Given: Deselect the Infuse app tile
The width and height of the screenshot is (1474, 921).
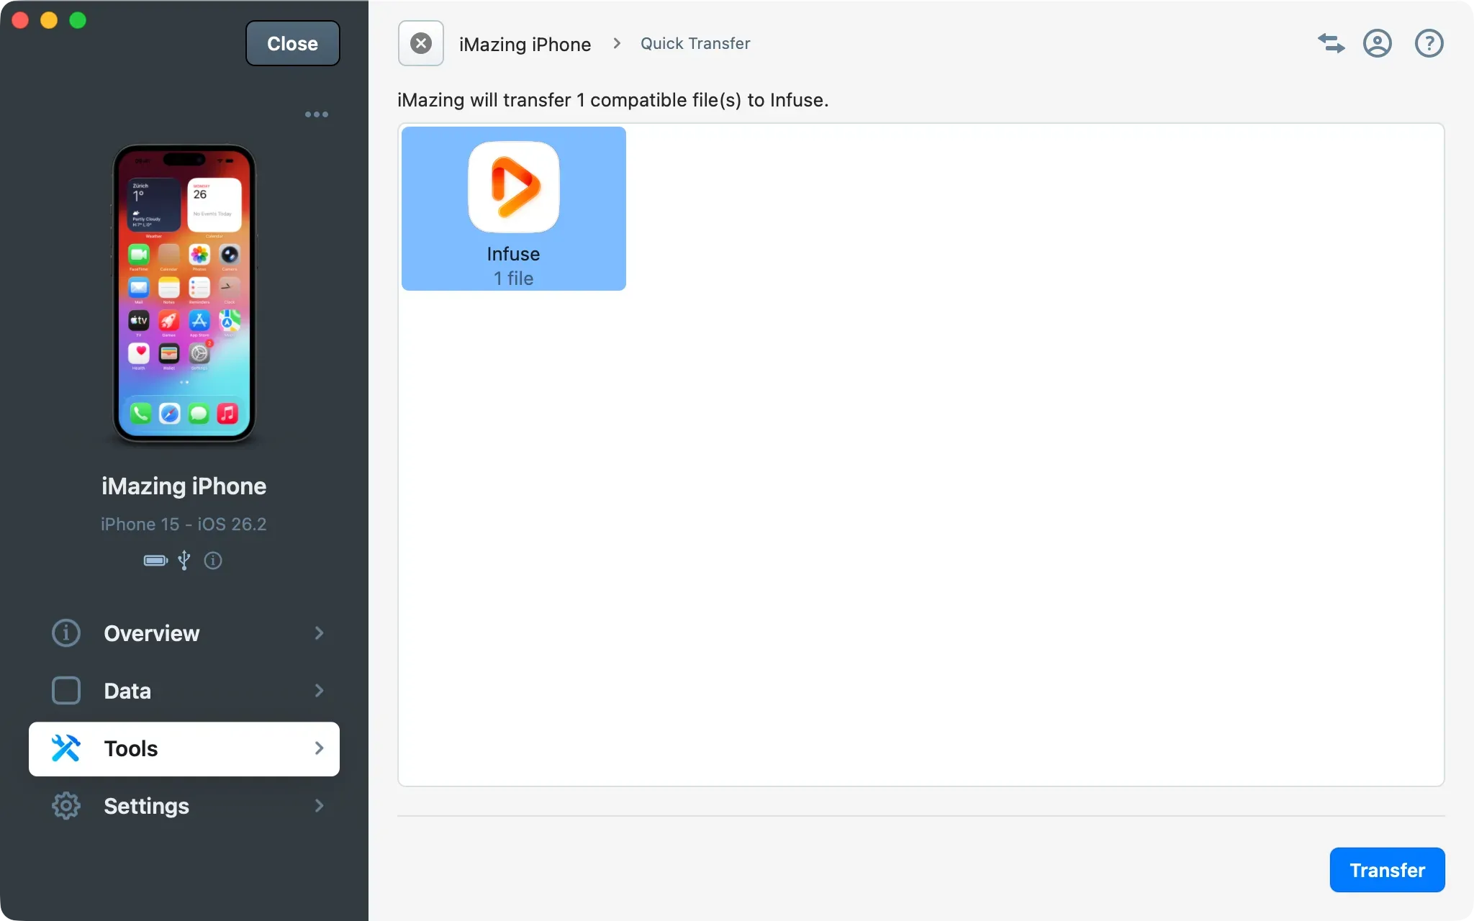Looking at the screenshot, I should click(x=512, y=209).
